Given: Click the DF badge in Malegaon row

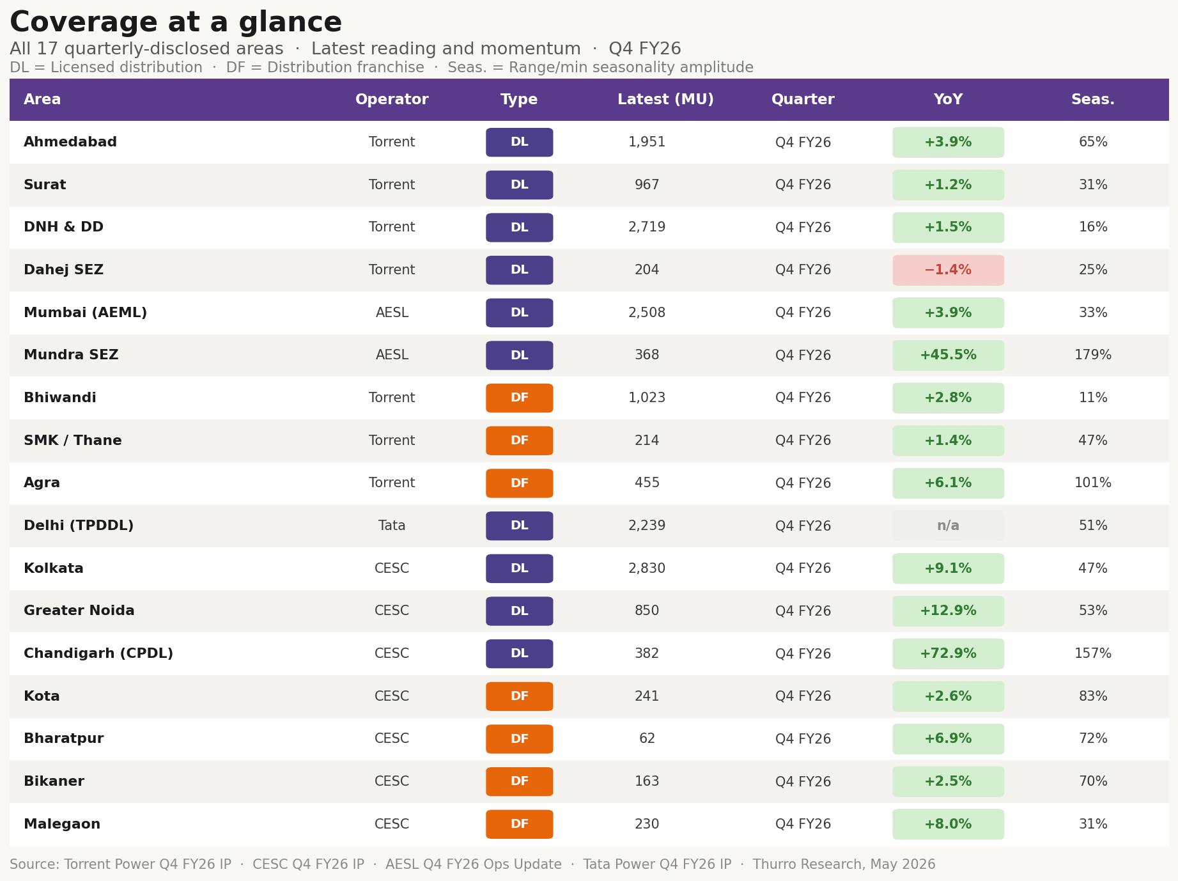Looking at the screenshot, I should [519, 824].
